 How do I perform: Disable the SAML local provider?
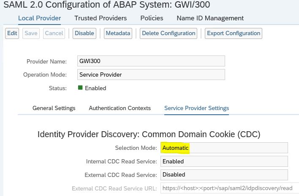84,33
